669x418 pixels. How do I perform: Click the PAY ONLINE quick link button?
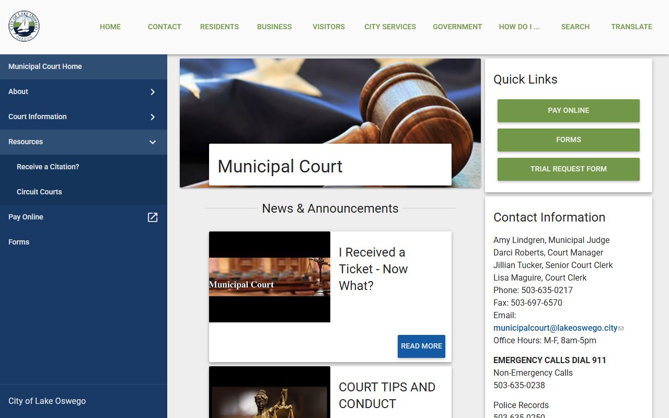(x=569, y=111)
